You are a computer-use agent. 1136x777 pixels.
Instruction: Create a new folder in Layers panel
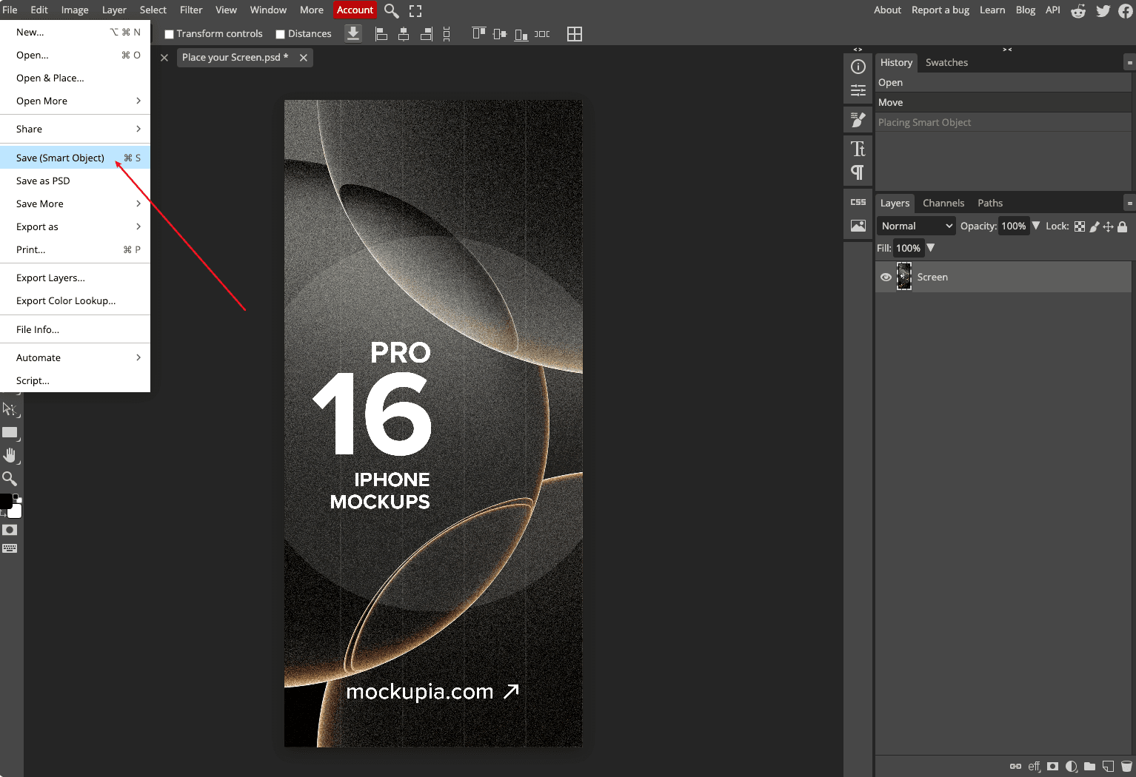coord(1089,766)
